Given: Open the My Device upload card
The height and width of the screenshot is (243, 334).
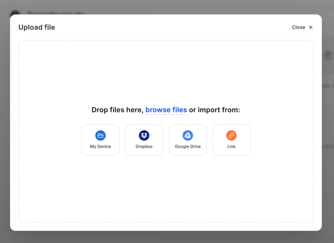Looking at the screenshot, I should (x=100, y=140).
